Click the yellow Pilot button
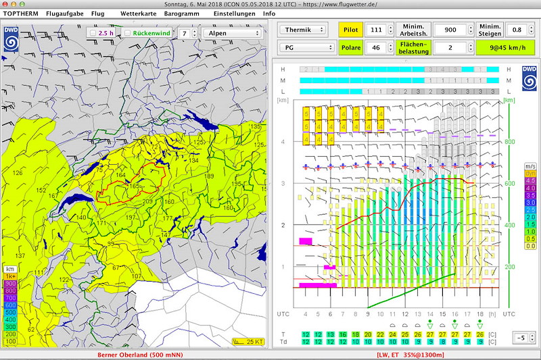 (x=350, y=30)
